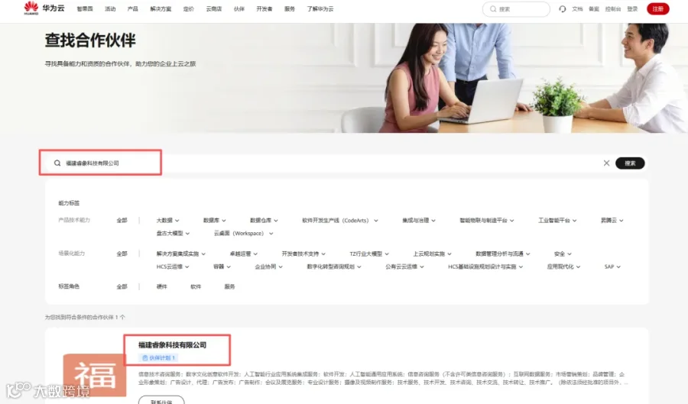Open the 开发者 menu
Image resolution: width=688 pixels, height=404 pixels.
[264, 8]
